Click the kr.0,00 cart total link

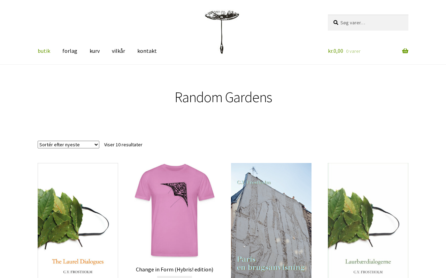pyautogui.click(x=336, y=51)
